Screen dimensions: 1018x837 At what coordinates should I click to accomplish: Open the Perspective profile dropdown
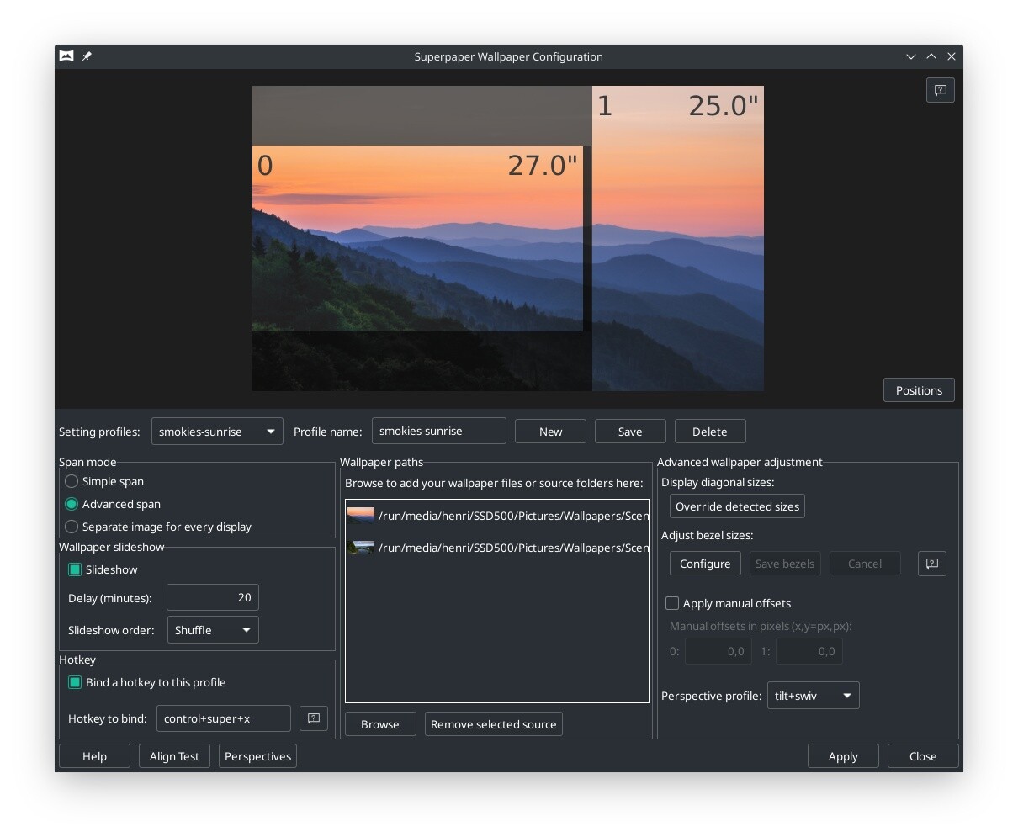pyautogui.click(x=812, y=695)
